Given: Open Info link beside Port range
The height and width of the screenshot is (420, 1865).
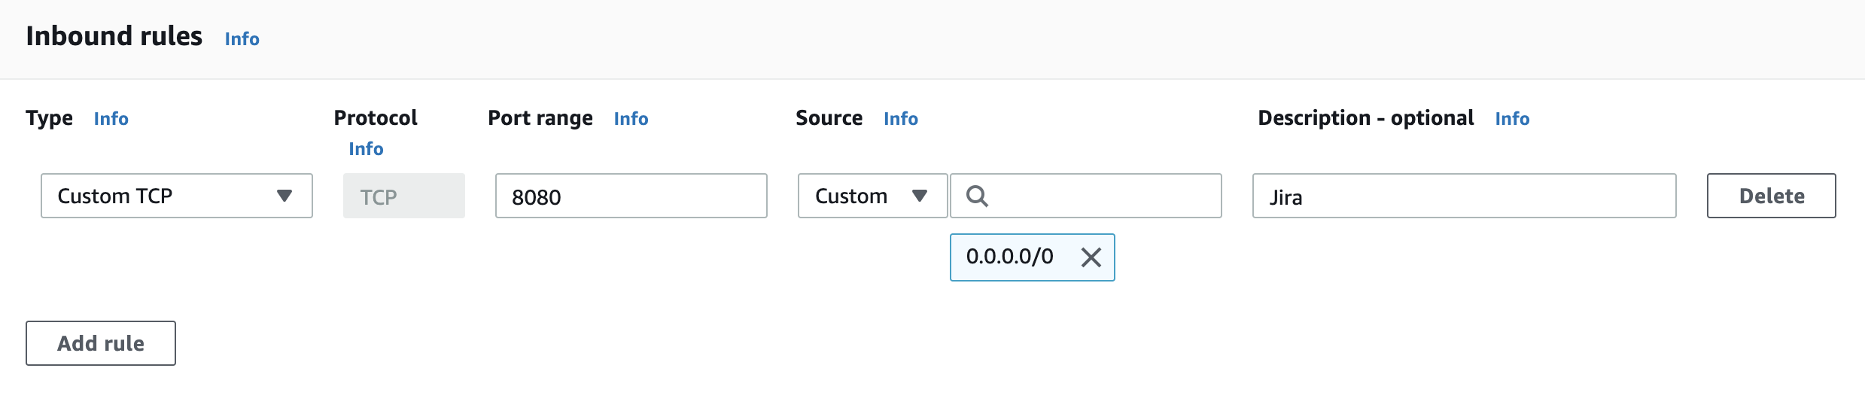Looking at the screenshot, I should tap(631, 118).
